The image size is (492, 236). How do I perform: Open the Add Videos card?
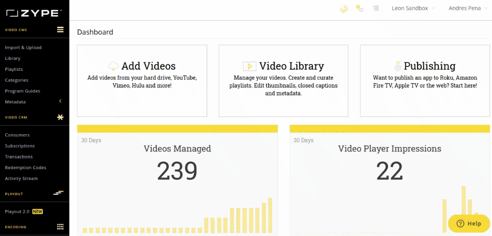tap(142, 81)
